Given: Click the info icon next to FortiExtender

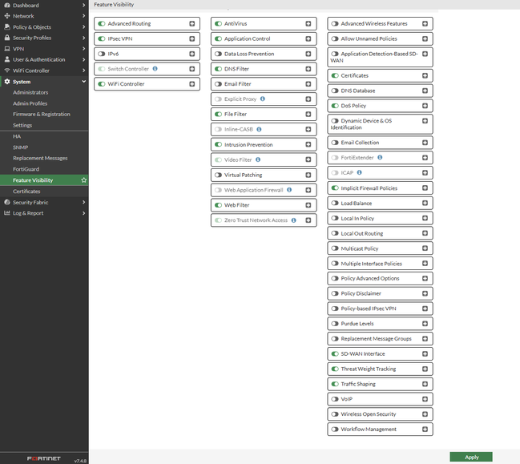Looking at the screenshot, I should click(380, 158).
